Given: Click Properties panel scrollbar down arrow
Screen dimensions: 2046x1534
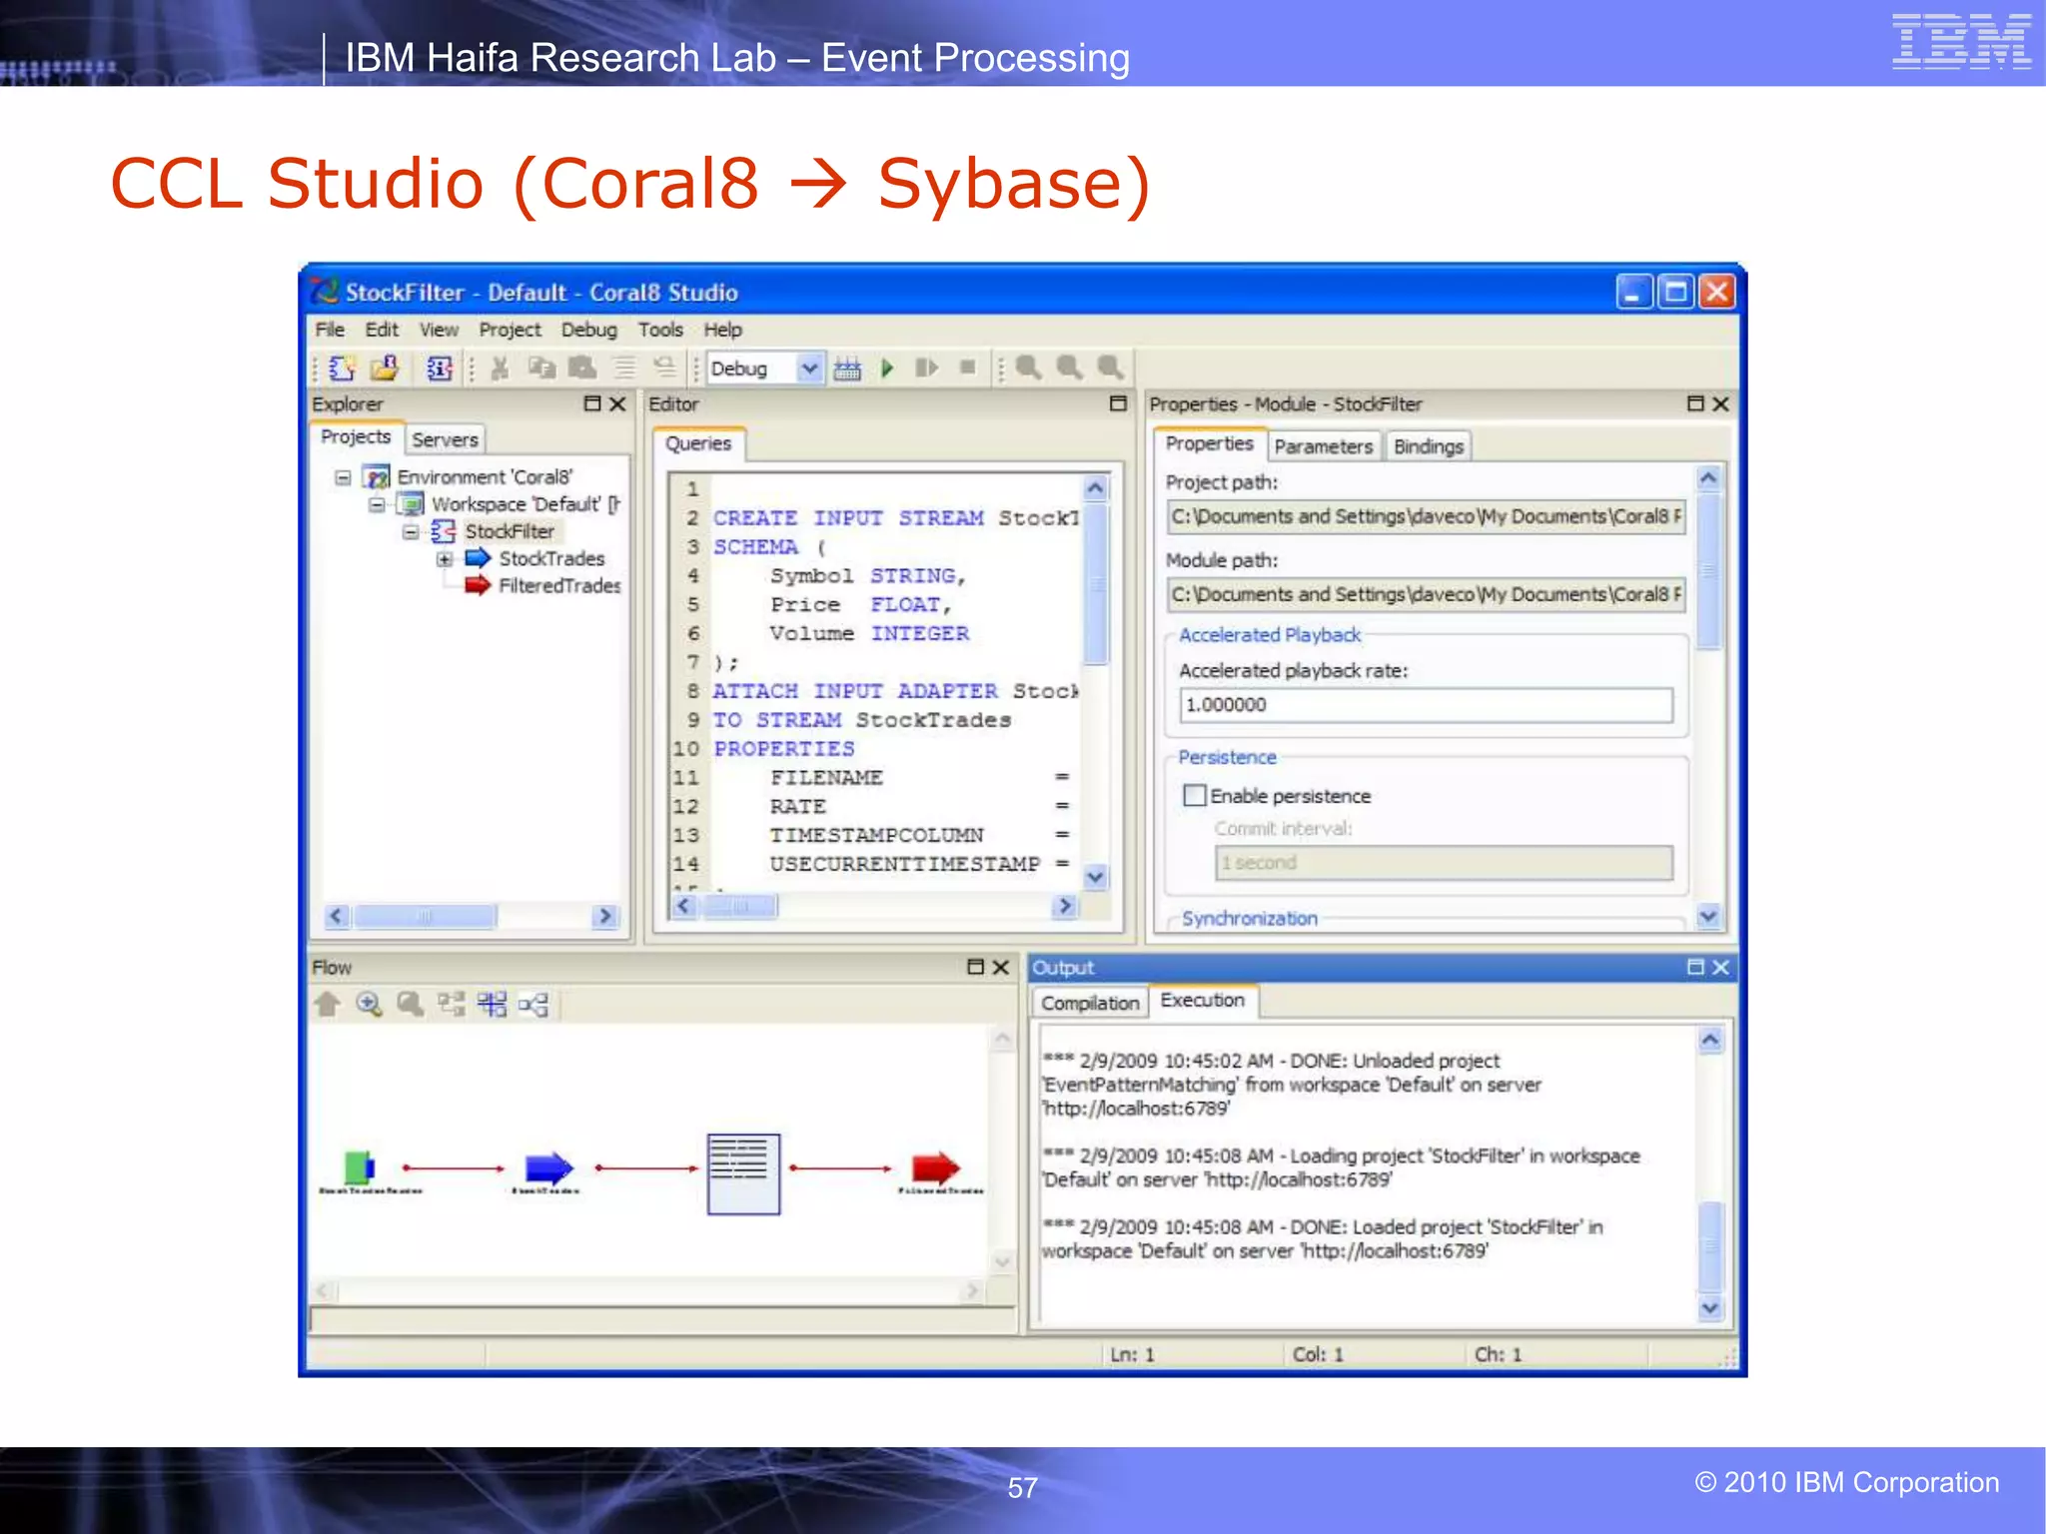Looking at the screenshot, I should pyautogui.click(x=1708, y=915).
